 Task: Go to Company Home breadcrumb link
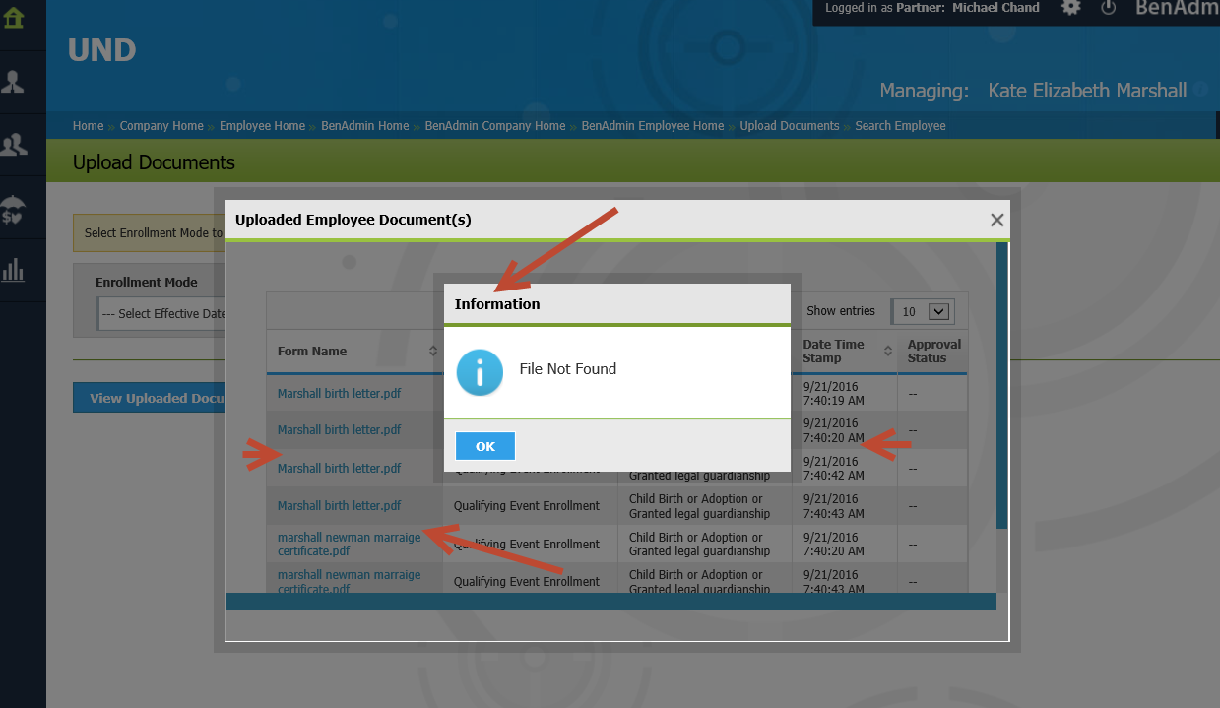tap(161, 126)
